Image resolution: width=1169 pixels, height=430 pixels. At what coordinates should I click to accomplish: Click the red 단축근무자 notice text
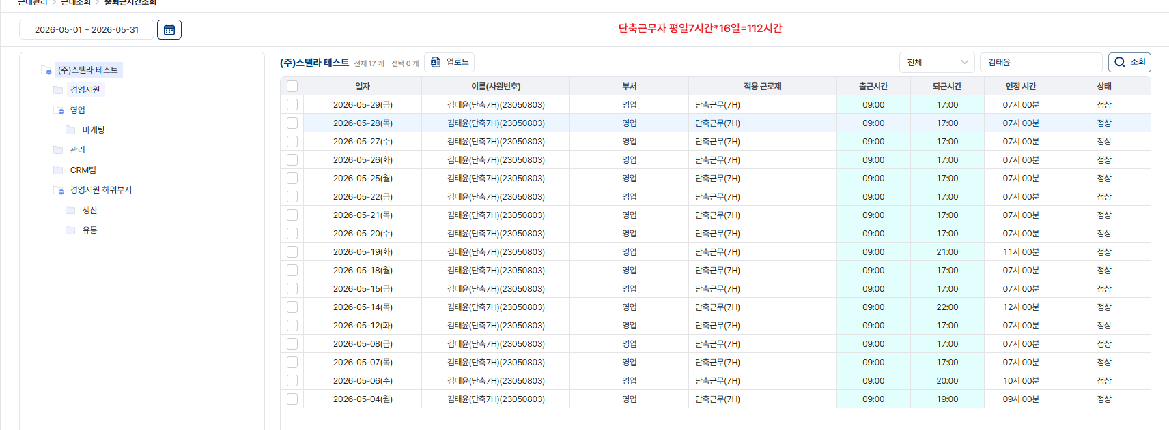[x=700, y=28]
